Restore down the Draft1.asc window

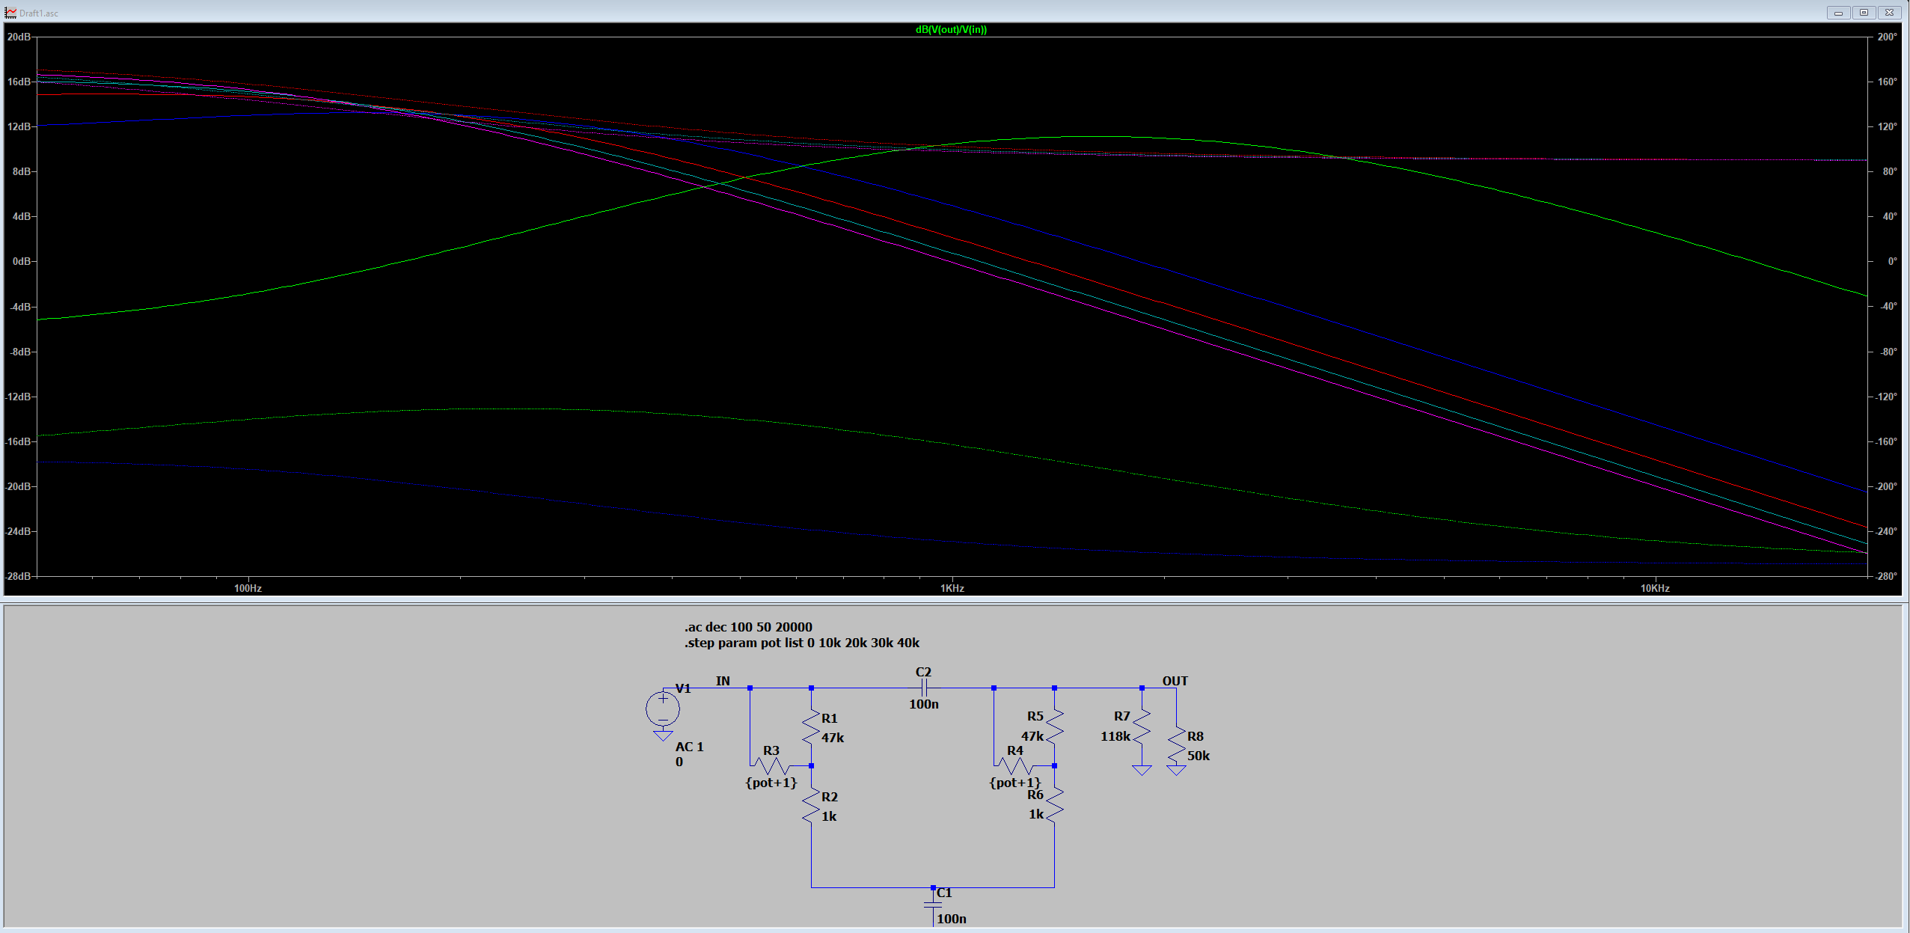[x=1864, y=13]
